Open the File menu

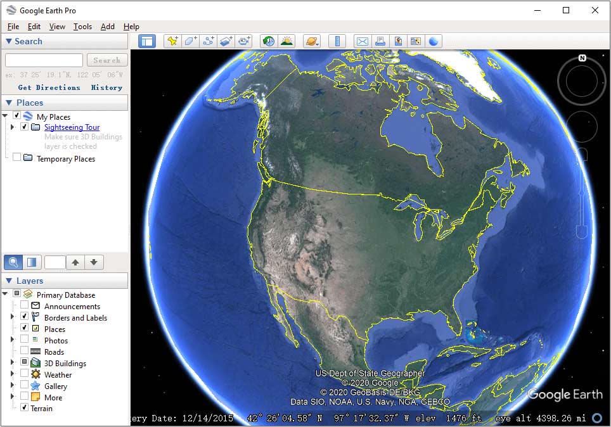pyautogui.click(x=13, y=27)
